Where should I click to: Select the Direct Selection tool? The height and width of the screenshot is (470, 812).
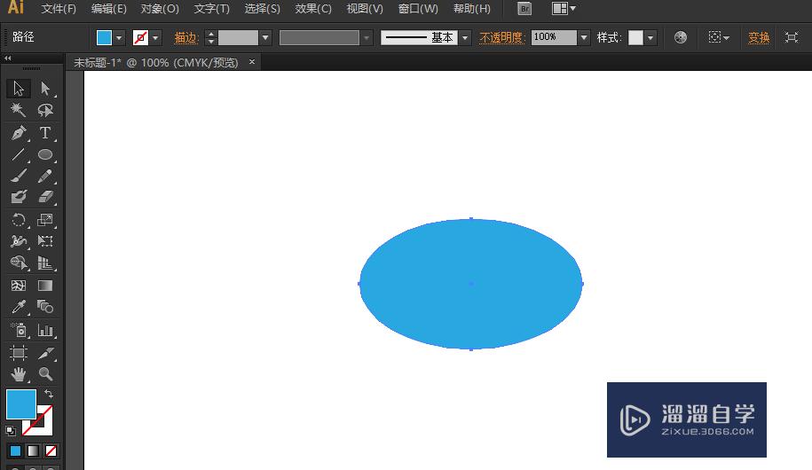[45, 89]
